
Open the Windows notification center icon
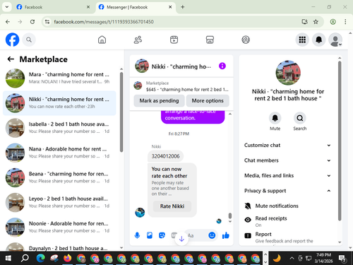pos(342,259)
